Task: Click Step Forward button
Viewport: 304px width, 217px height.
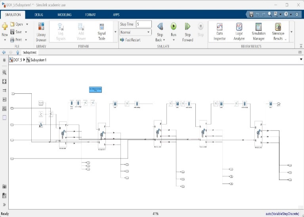Action: [187, 32]
